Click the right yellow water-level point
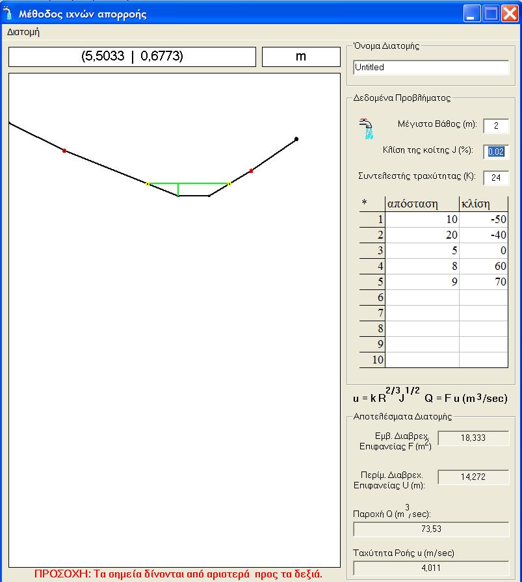The height and width of the screenshot is (582, 522). (229, 184)
